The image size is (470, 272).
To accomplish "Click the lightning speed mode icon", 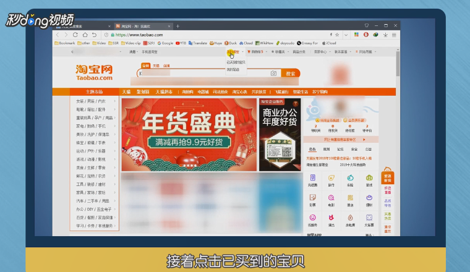I will click(x=331, y=35).
